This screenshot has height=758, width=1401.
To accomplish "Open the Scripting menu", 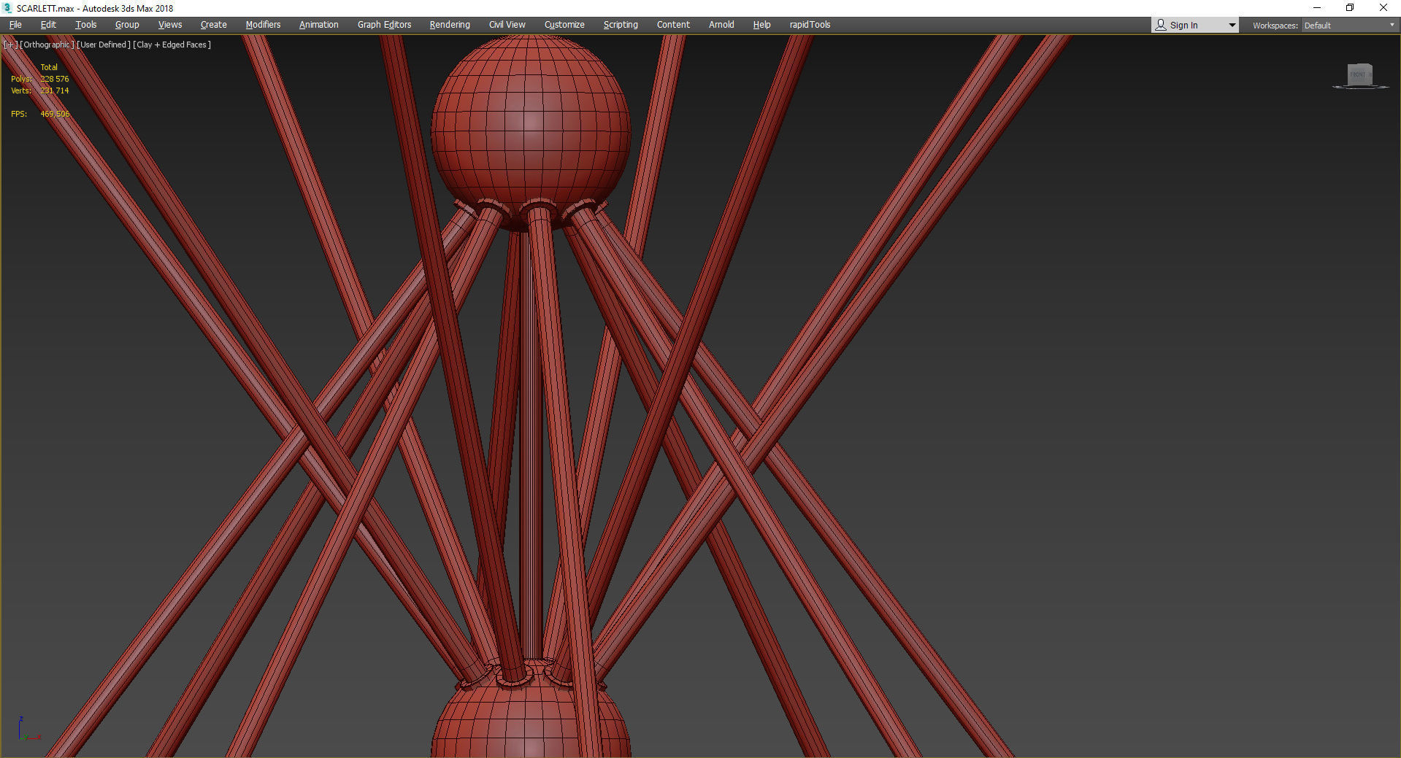I will click(x=621, y=25).
